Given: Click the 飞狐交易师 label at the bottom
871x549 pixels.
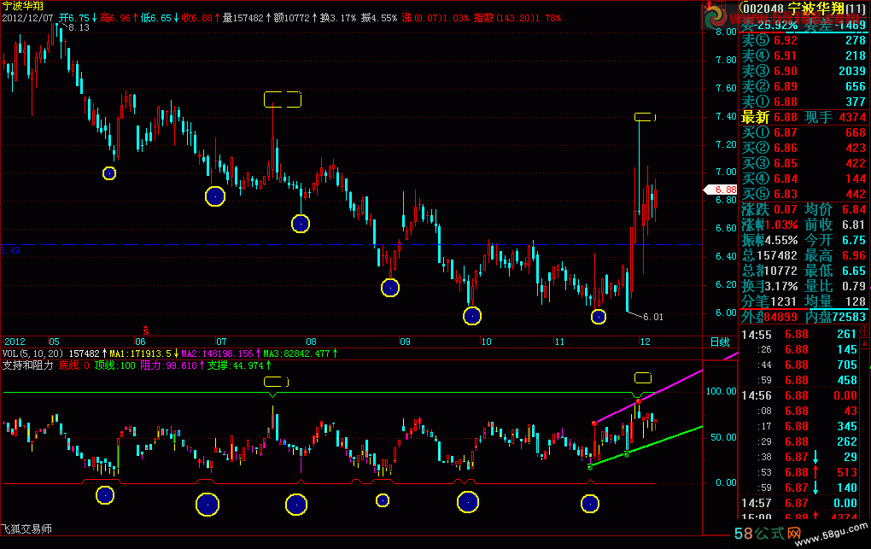Looking at the screenshot, I should point(26,529).
